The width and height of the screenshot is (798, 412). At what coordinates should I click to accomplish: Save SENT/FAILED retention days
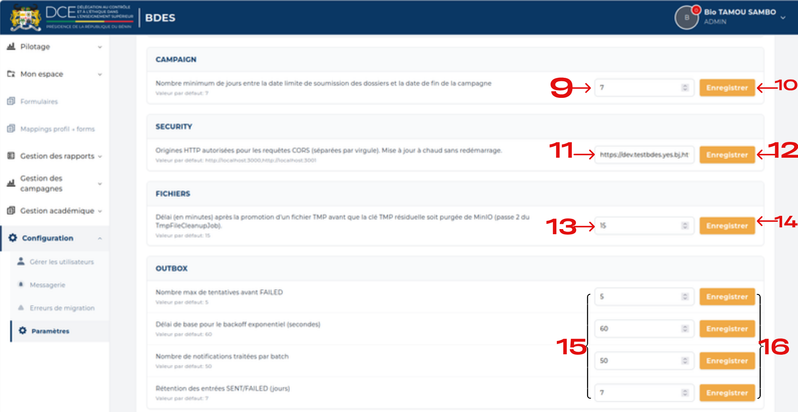pyautogui.click(x=727, y=393)
